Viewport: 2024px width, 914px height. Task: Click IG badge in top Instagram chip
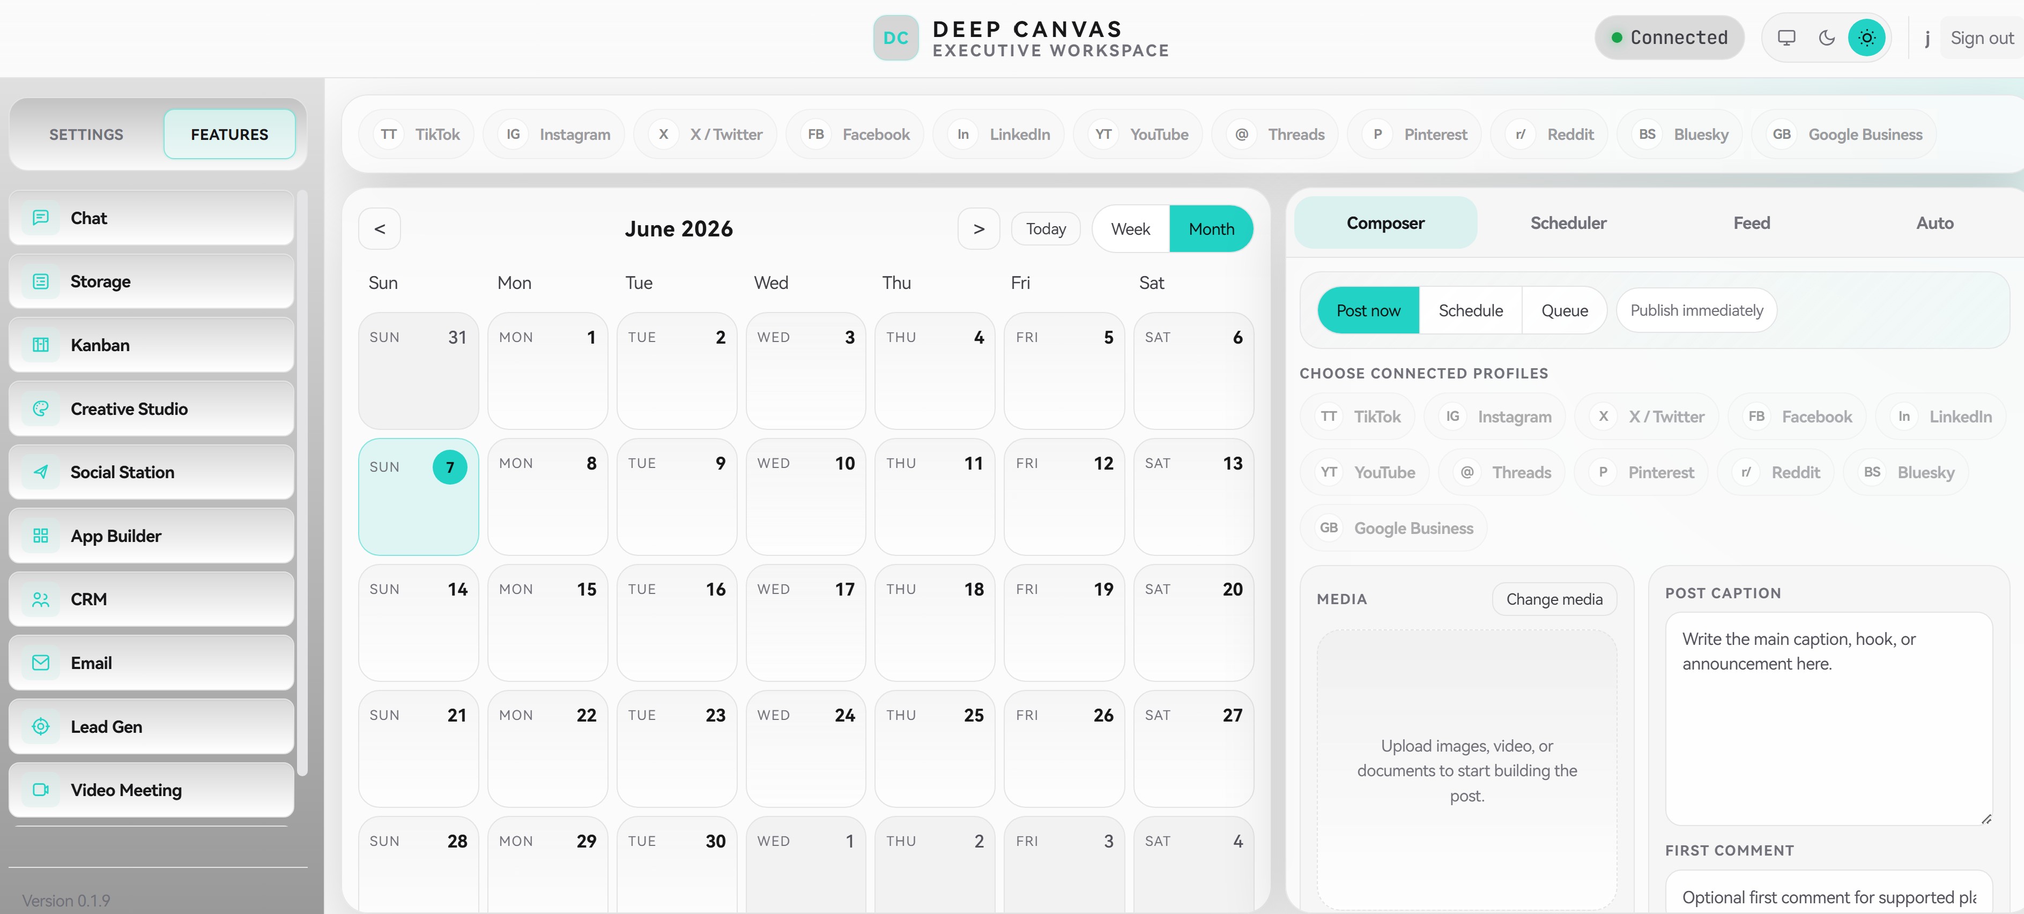pos(513,135)
